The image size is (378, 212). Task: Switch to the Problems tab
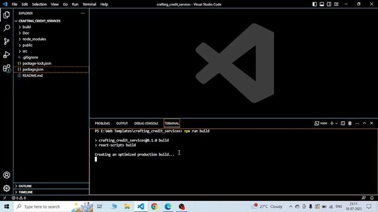(102, 123)
